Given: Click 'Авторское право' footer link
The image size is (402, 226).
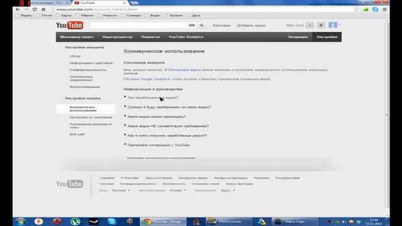Looking at the screenshot, I should (x=193, y=178).
